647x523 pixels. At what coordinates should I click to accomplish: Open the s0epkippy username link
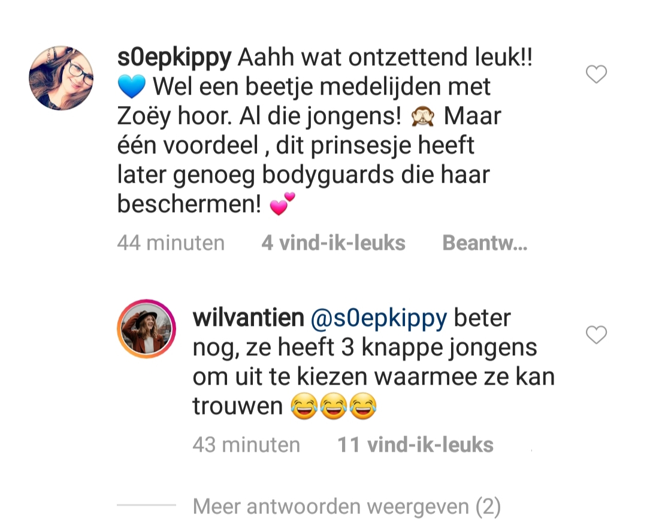pos(174,58)
